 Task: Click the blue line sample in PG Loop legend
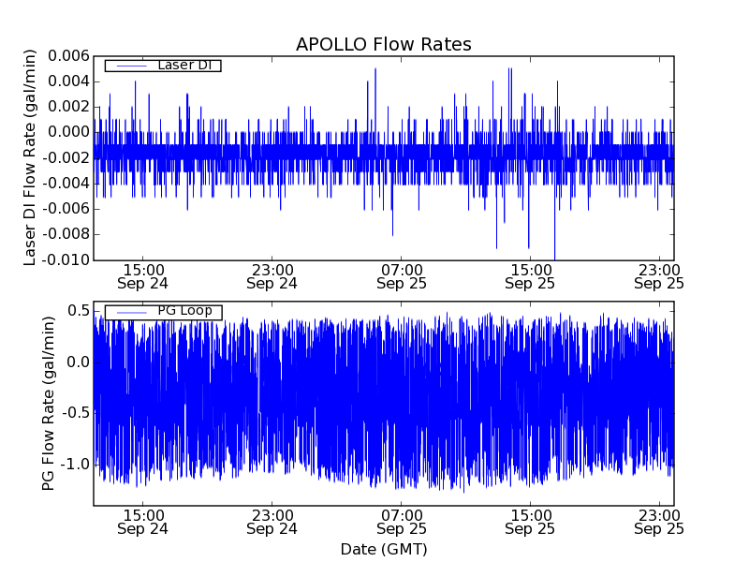coord(129,312)
